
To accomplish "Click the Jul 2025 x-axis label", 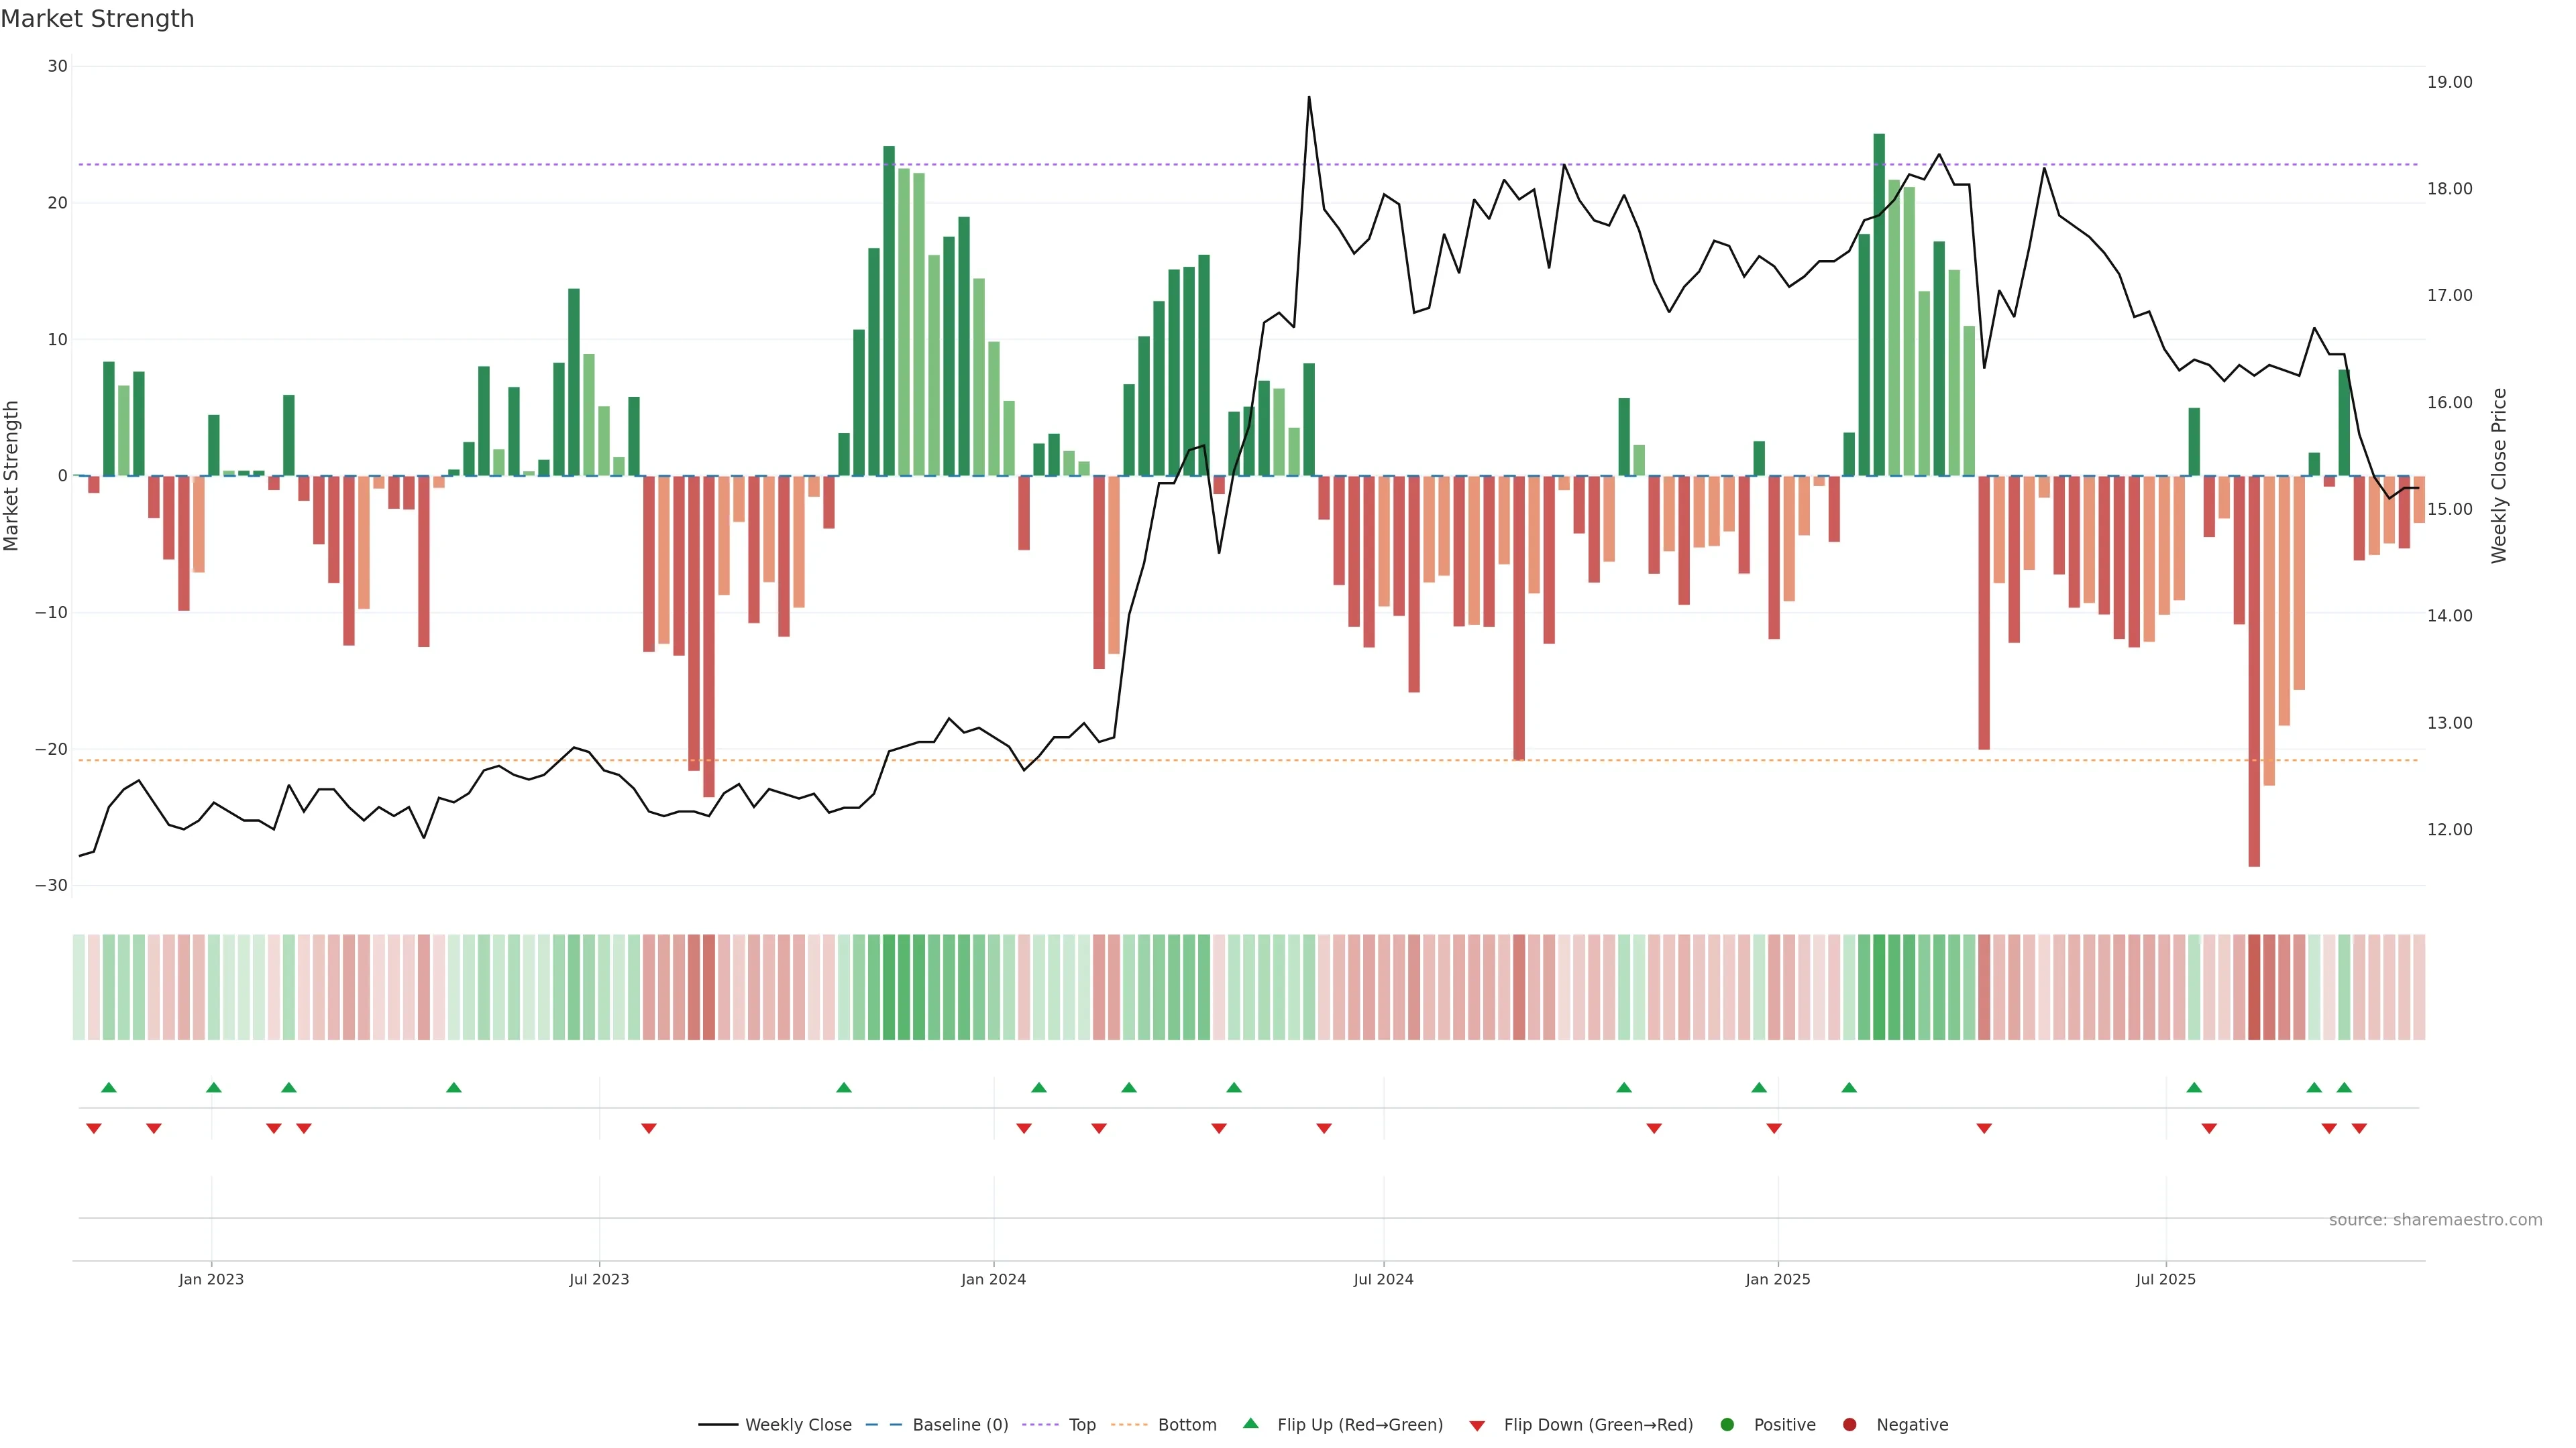I will tap(2165, 1279).
